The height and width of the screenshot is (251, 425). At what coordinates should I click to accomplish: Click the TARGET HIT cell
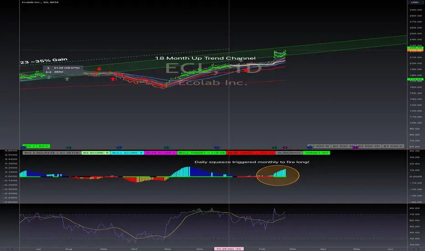point(316,153)
